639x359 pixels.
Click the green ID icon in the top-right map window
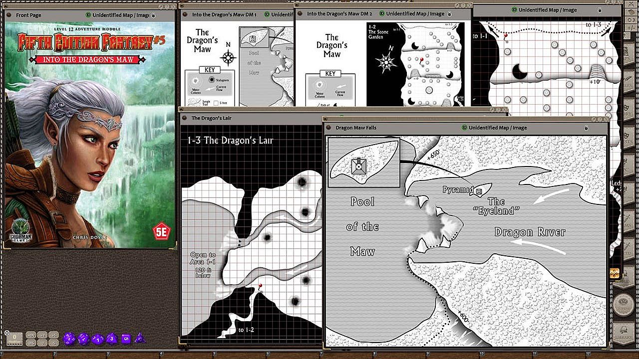[514, 10]
